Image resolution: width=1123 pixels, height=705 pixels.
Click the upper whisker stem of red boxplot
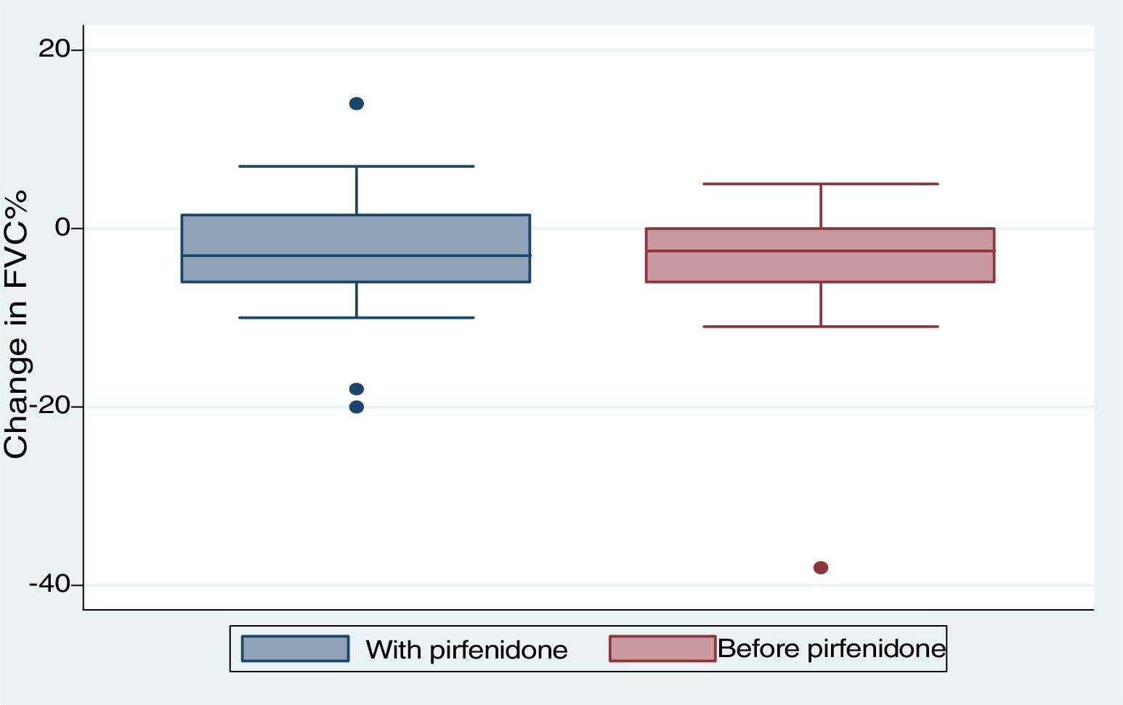coord(821,206)
